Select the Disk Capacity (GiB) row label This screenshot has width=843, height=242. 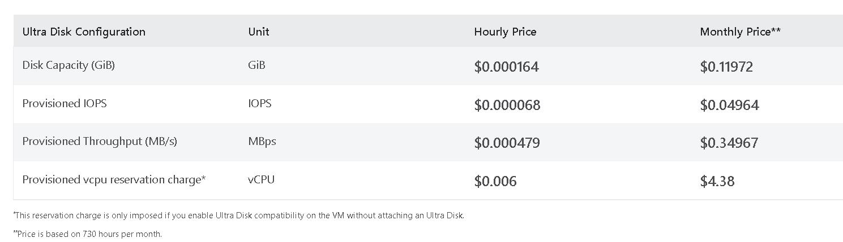(x=69, y=65)
